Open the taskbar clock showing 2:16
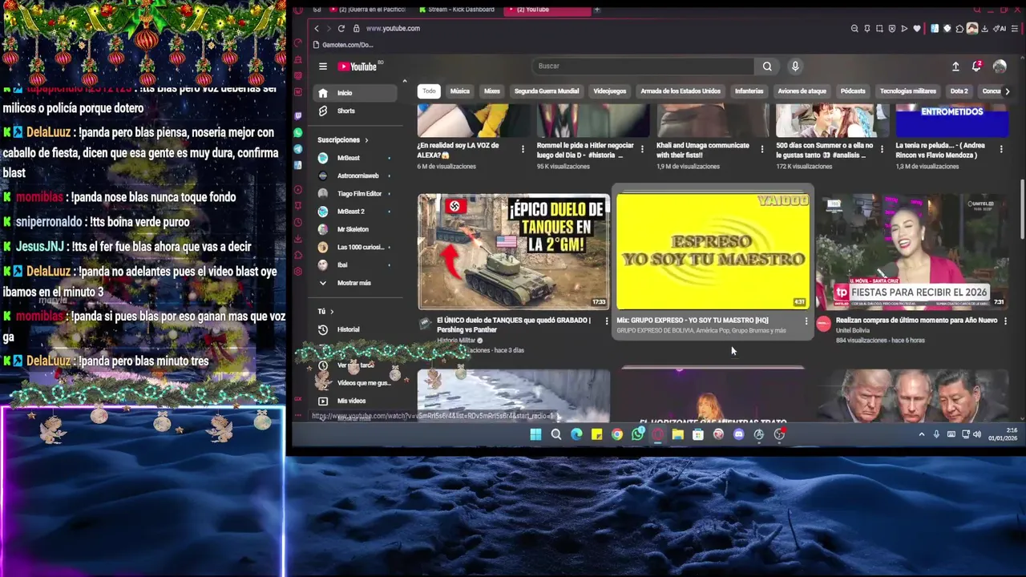Image resolution: width=1026 pixels, height=577 pixels. tap(1003, 434)
